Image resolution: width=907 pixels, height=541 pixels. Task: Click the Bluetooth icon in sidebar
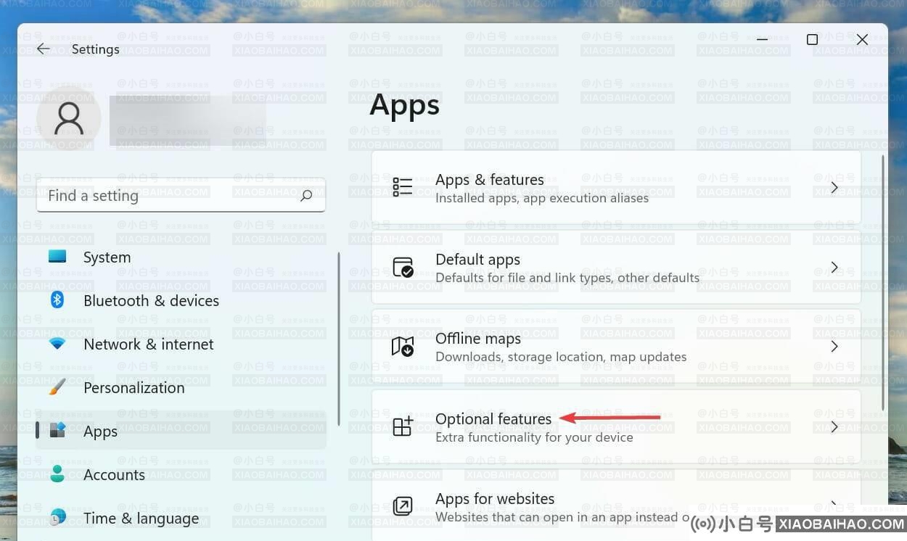57,300
